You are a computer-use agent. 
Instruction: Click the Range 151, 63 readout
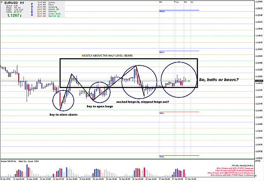click(x=13, y=8)
